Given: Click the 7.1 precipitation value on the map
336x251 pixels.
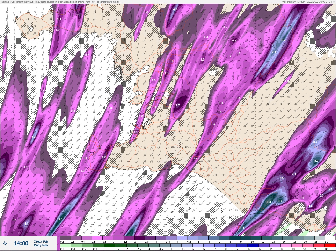Looking at the screenshot, I should [274, 52].
